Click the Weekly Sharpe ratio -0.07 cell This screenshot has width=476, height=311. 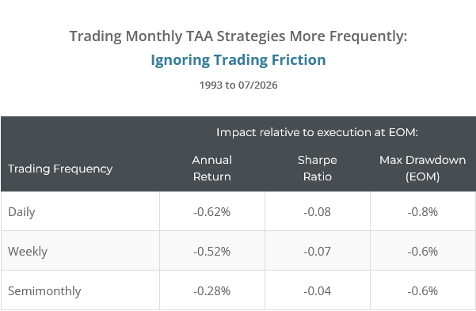(318, 251)
